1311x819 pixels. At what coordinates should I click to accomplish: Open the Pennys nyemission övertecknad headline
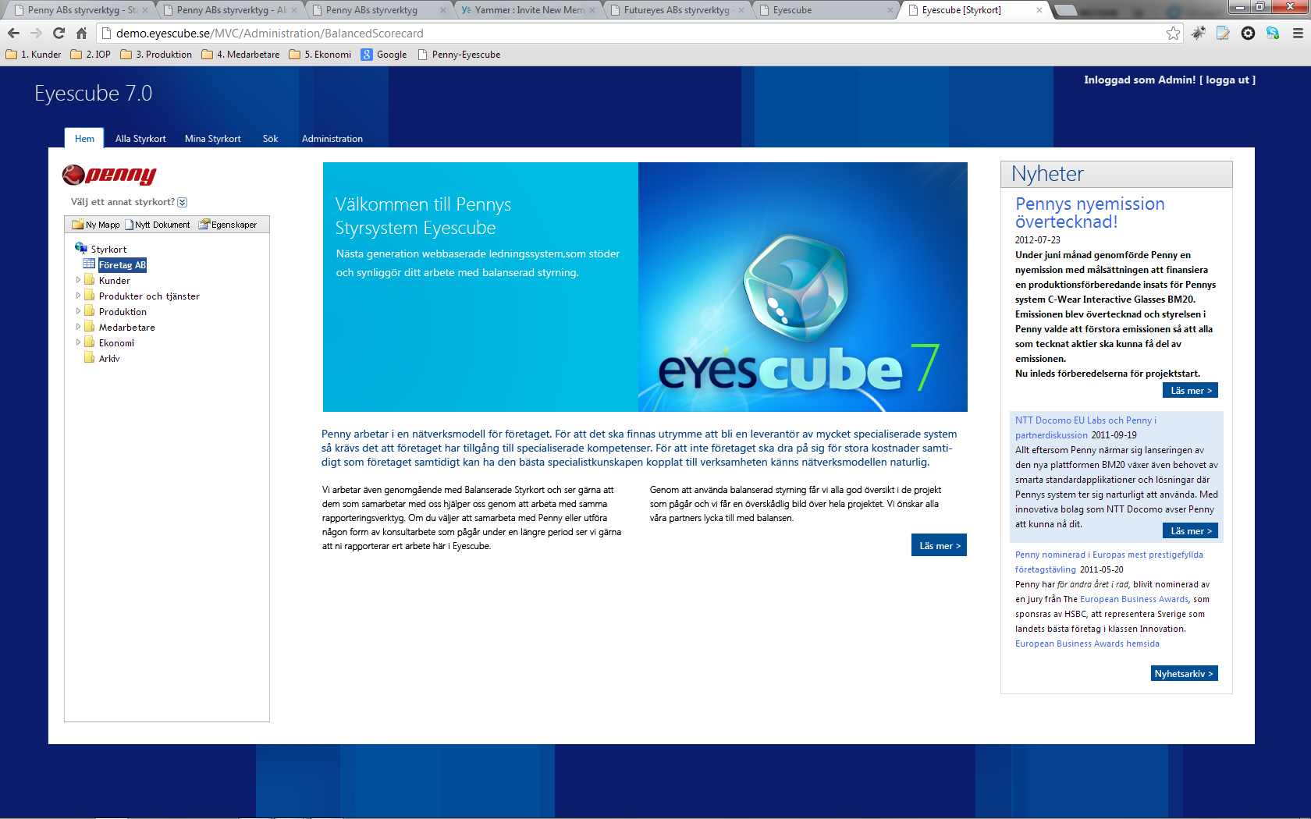coord(1089,212)
